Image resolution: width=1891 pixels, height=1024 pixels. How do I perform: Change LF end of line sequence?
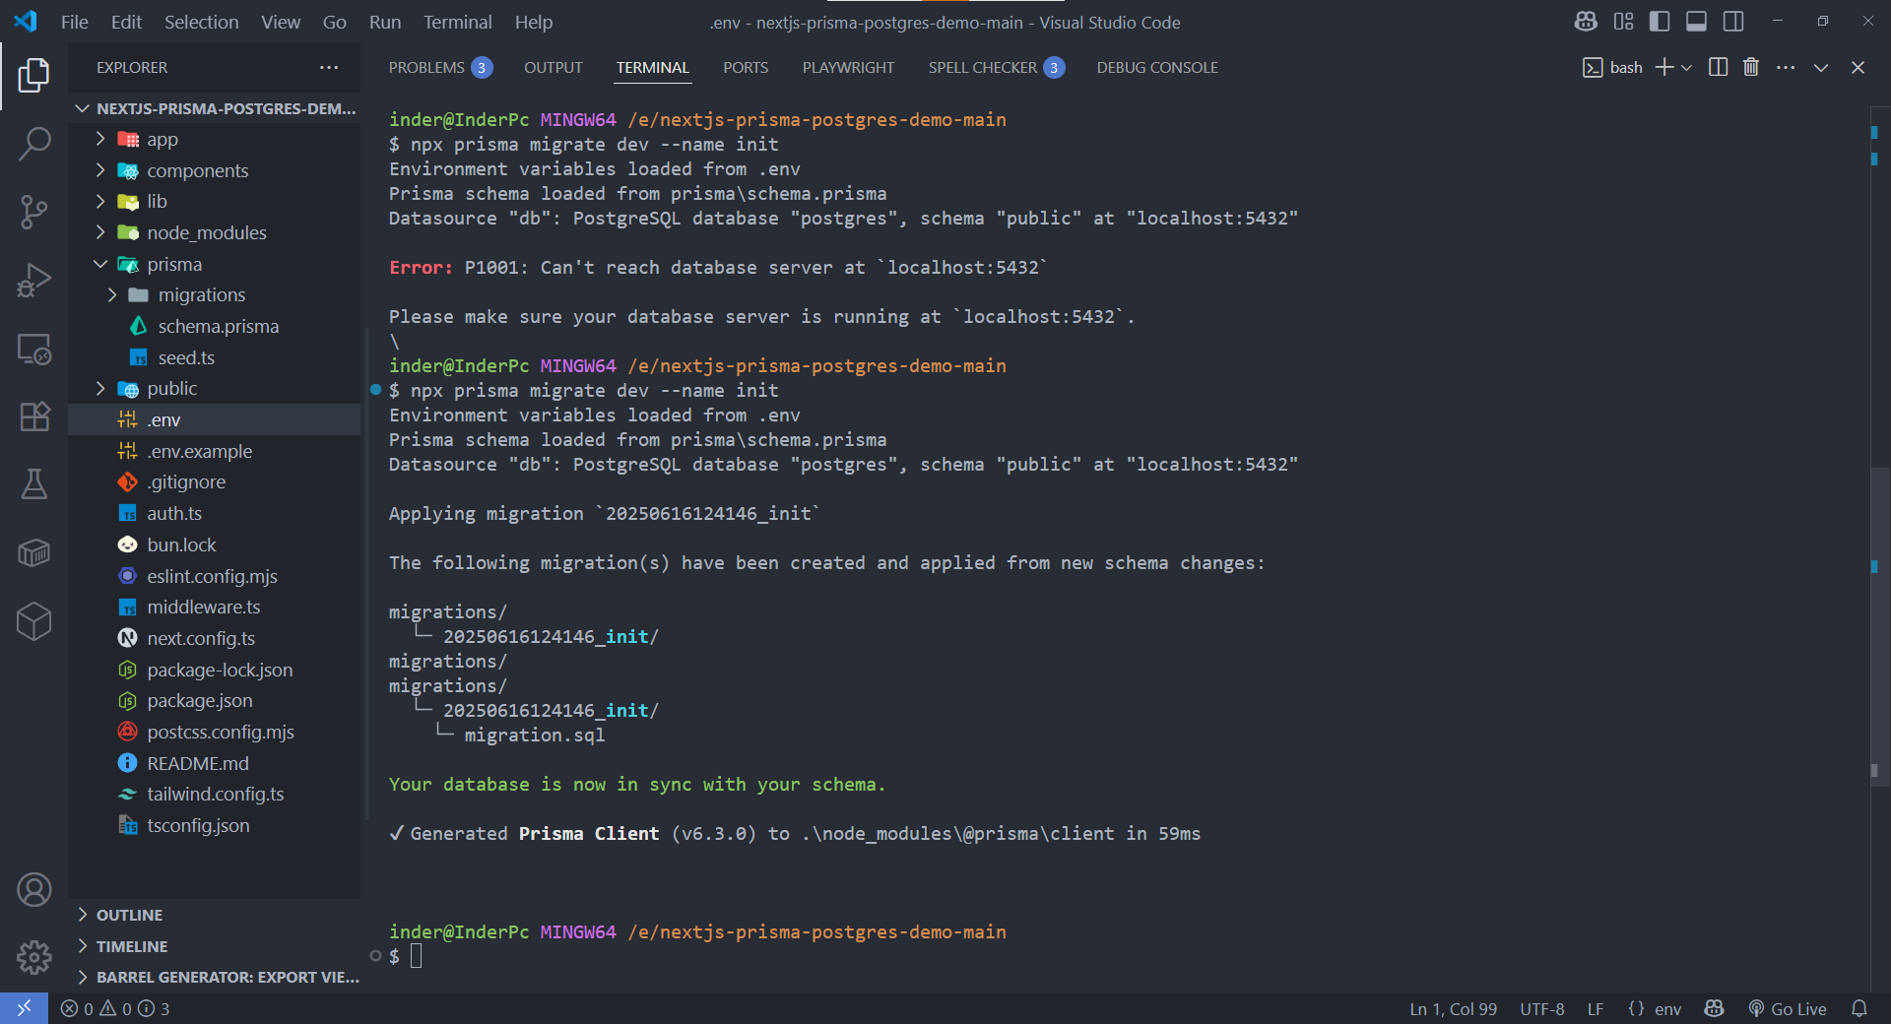point(1596,1008)
